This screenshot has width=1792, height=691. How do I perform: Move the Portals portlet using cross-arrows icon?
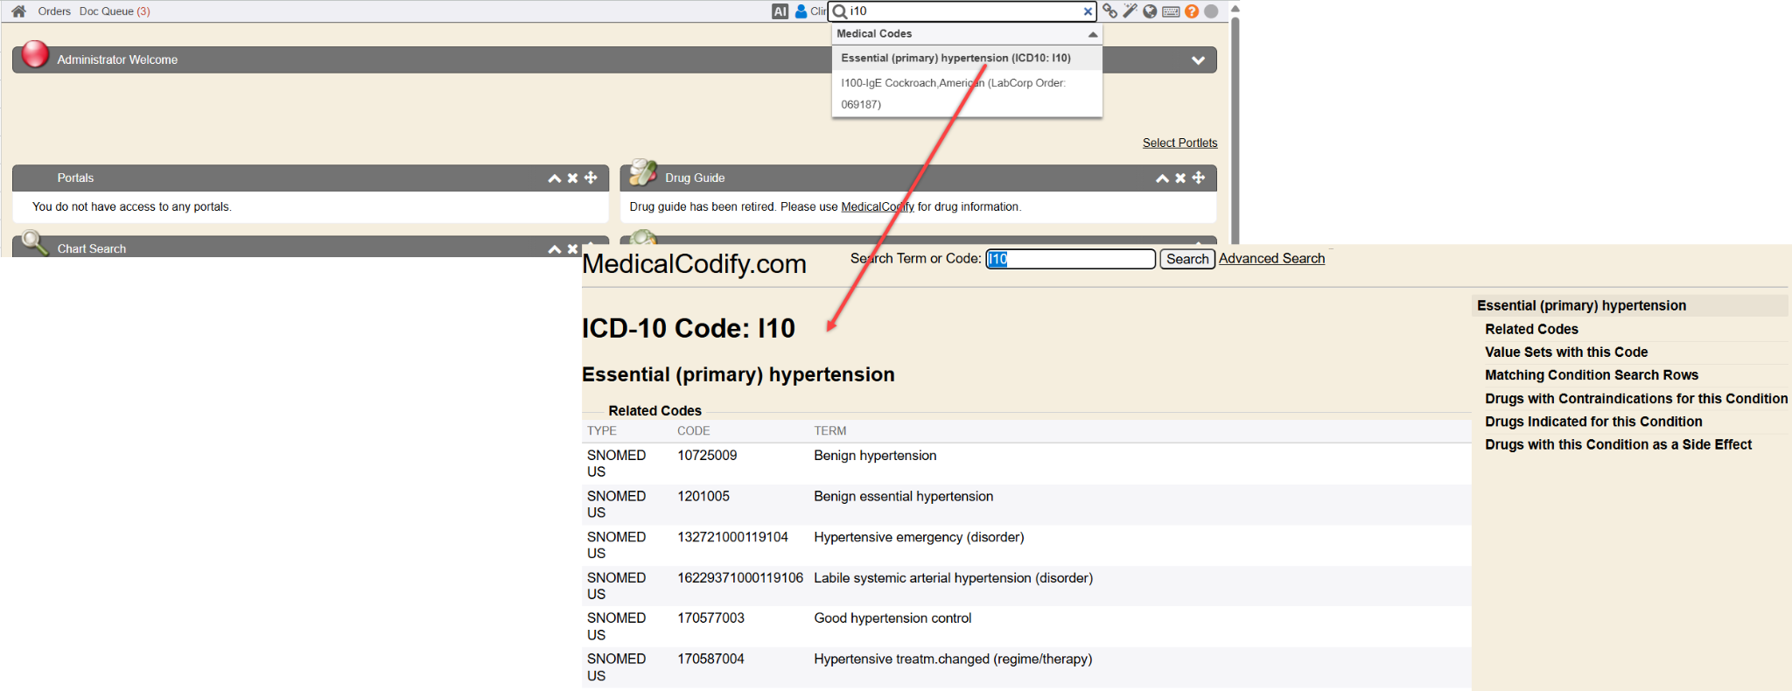click(x=591, y=178)
